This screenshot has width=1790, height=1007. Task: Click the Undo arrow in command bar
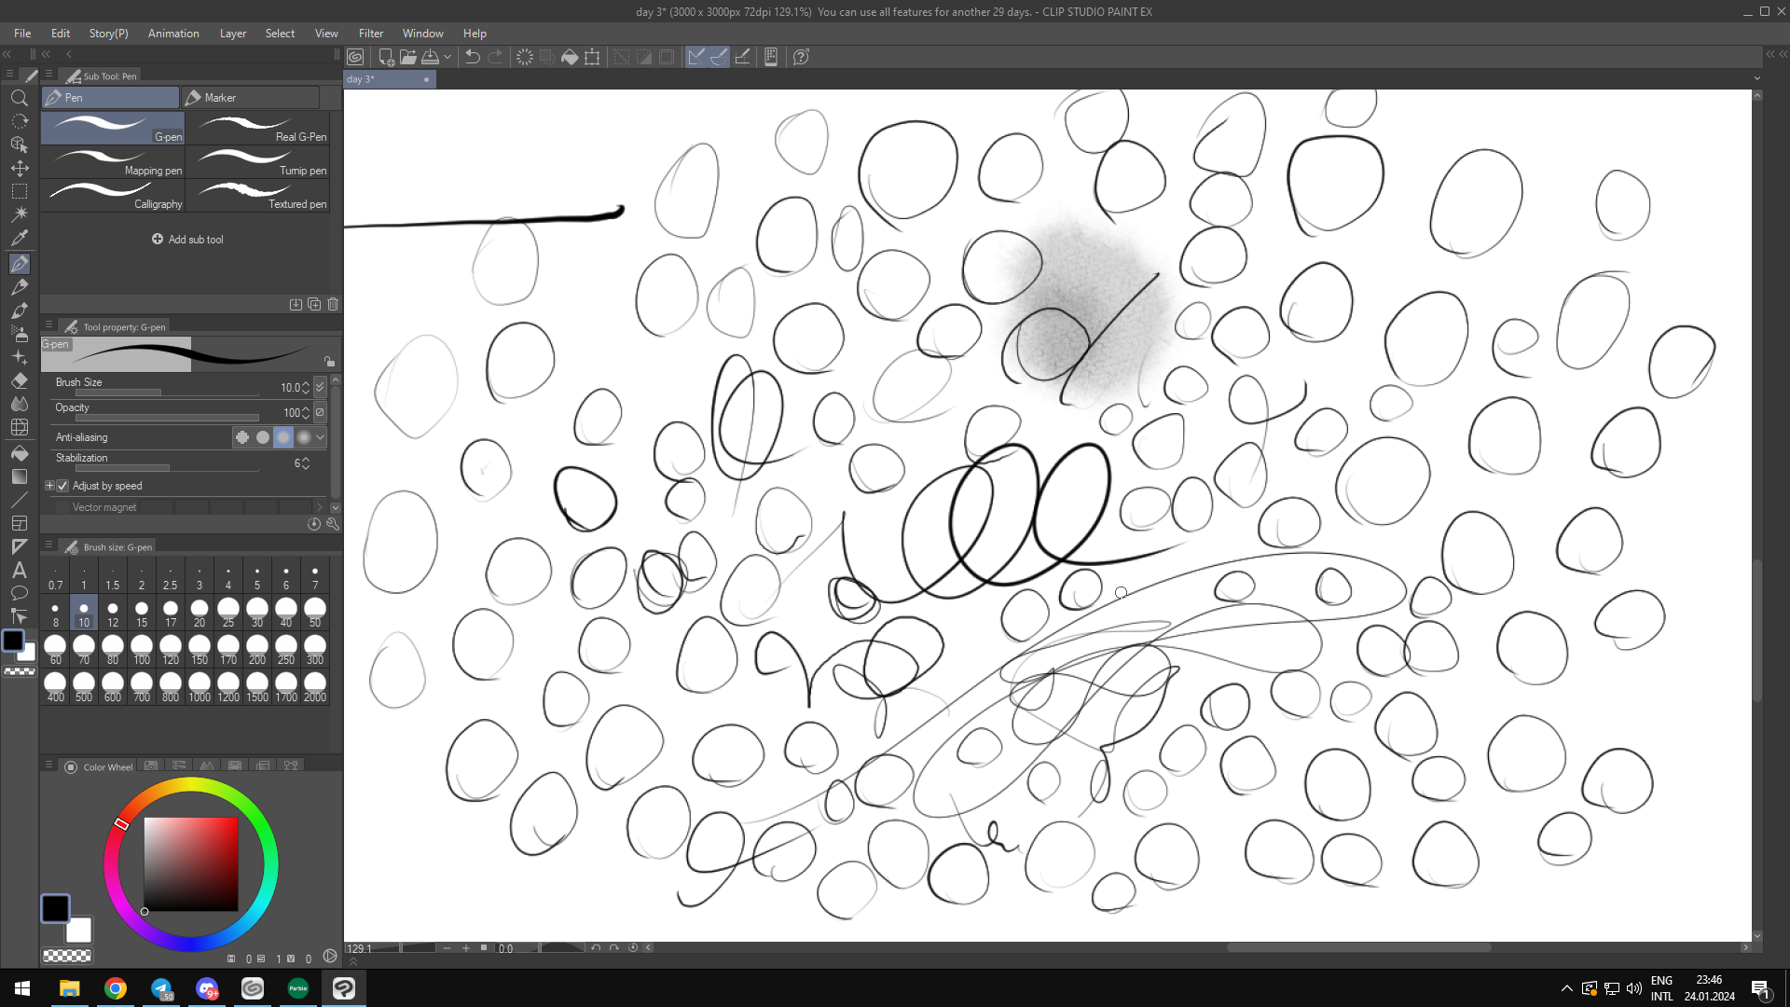(x=473, y=57)
